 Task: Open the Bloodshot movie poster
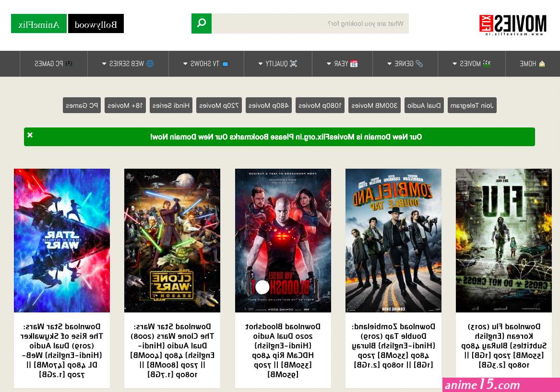pyautogui.click(x=283, y=241)
